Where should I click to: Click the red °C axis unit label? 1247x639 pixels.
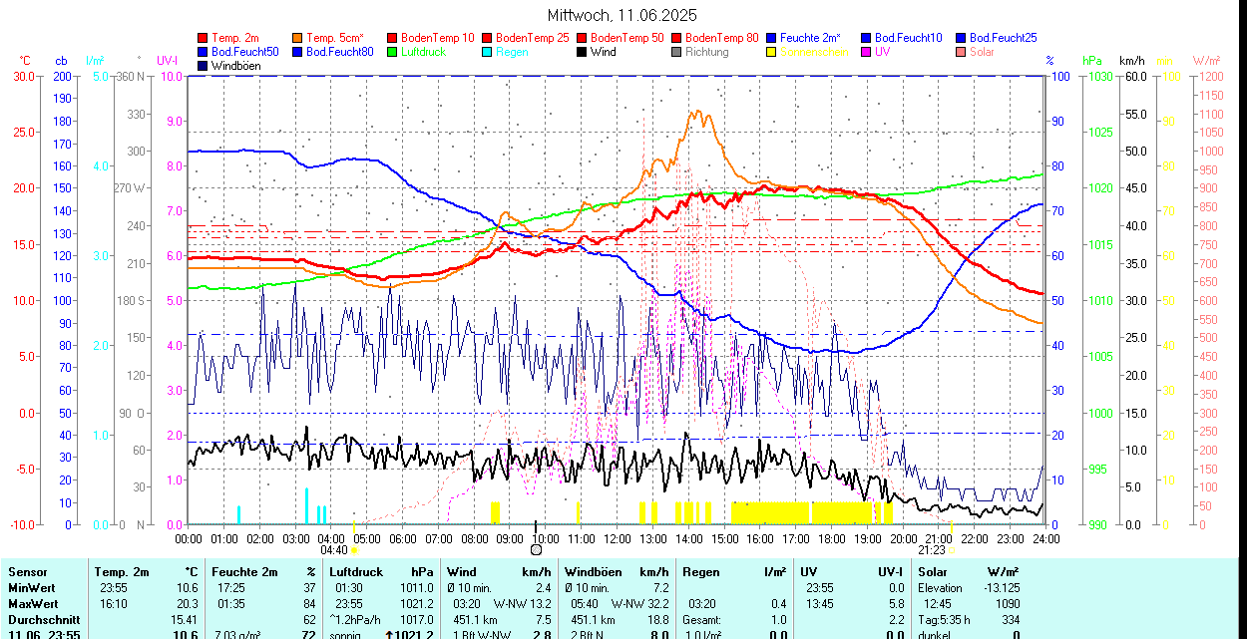click(25, 61)
